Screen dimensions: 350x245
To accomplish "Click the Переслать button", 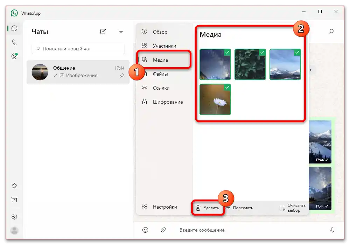I will click(x=239, y=208).
